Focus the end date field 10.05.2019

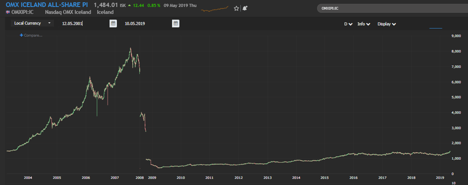[x=146, y=23]
